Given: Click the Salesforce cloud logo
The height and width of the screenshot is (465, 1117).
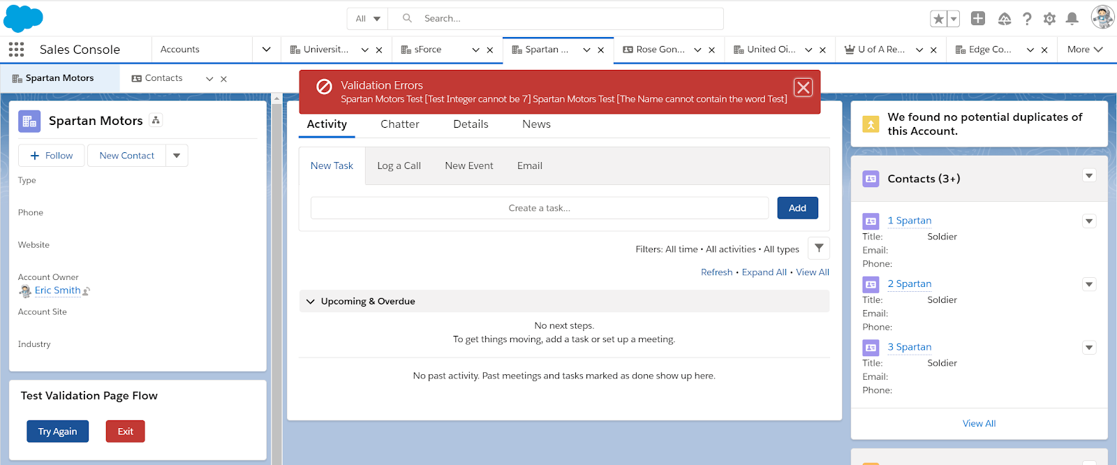Looking at the screenshot, I should point(23,18).
